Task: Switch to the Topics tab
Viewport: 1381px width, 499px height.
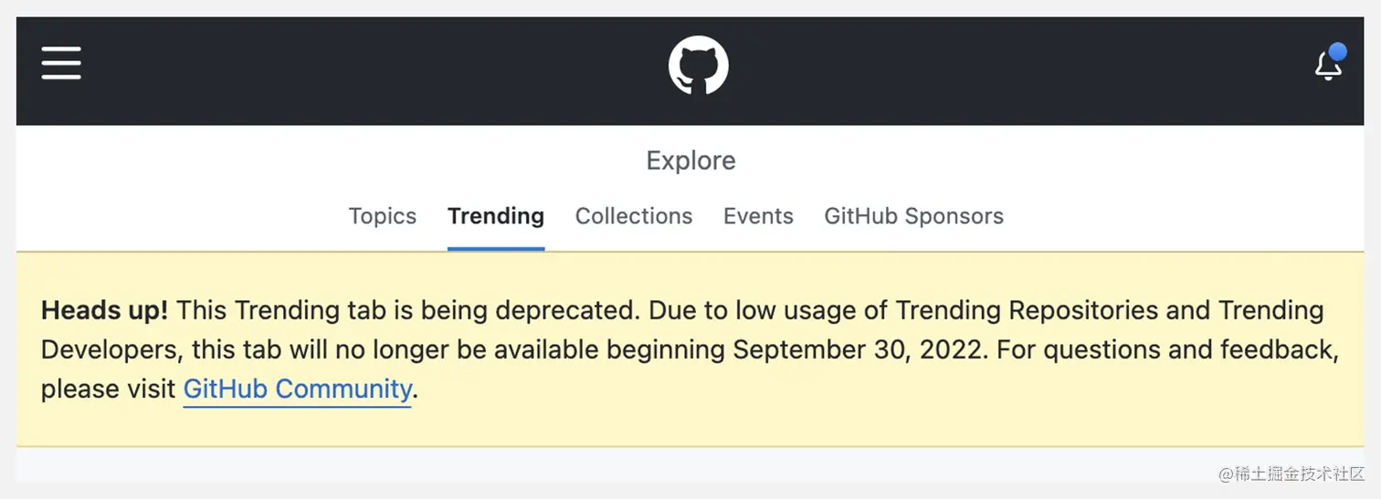Action: click(382, 216)
